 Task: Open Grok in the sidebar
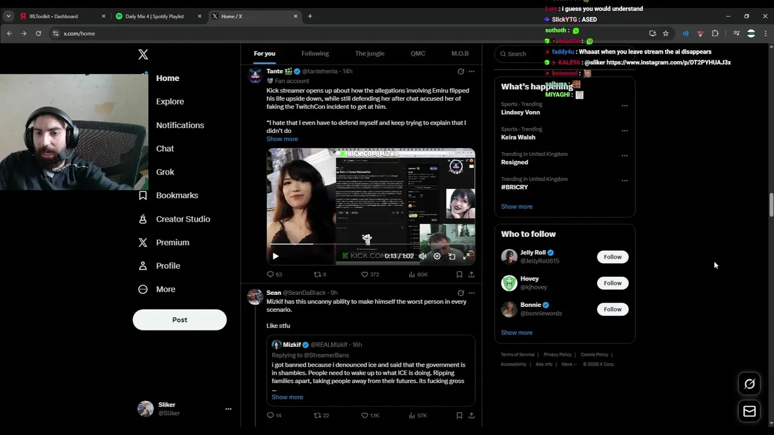pos(165,172)
